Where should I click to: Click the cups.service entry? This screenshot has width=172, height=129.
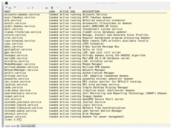[x=13, y=44]
